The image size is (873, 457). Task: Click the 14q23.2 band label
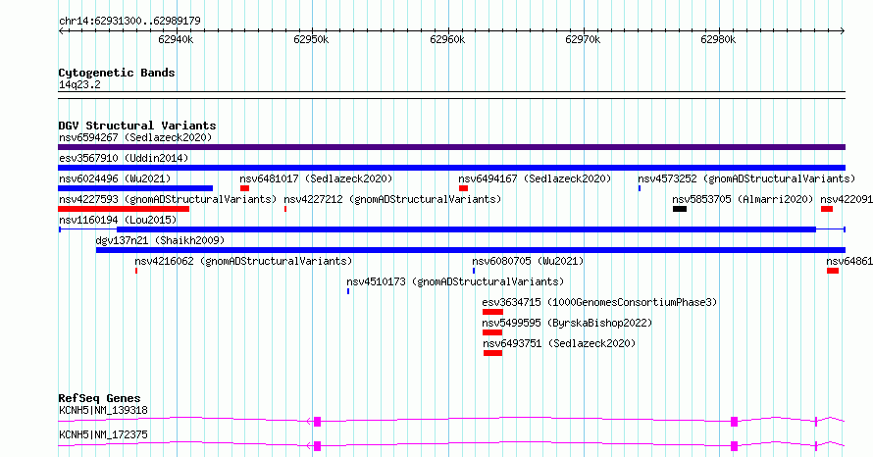coord(79,84)
